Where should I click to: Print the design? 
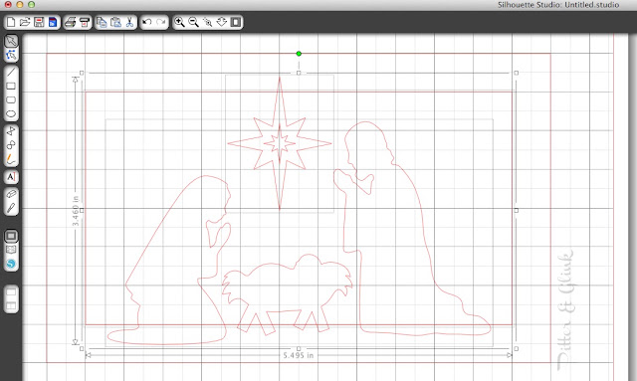[x=71, y=22]
